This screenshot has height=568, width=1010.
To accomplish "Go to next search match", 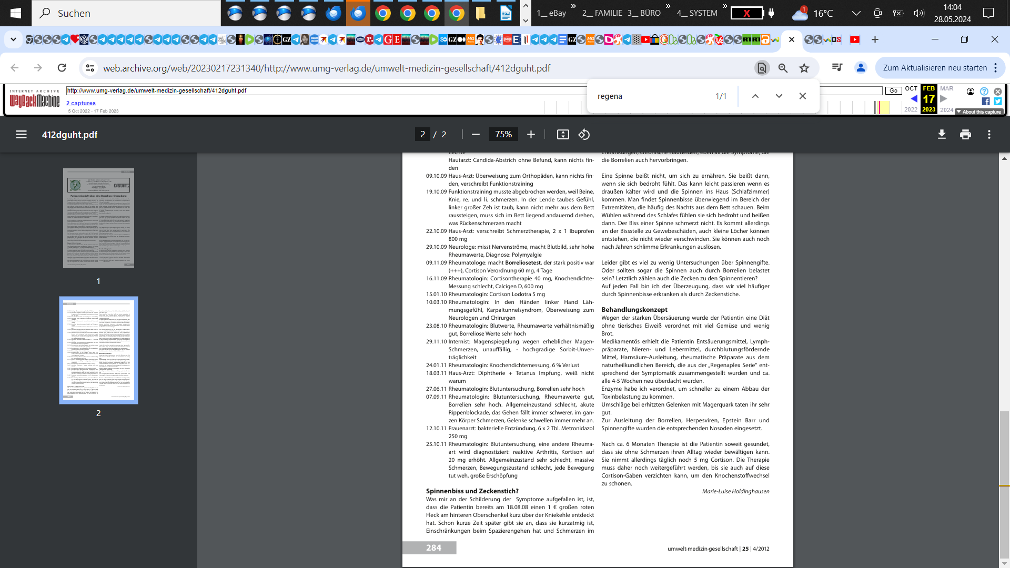I will coord(779,96).
